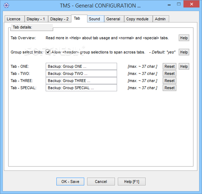This screenshot has height=194, width=202.
Task: Click the 'Tab - SPECIAL:' label
Action: point(24,88)
